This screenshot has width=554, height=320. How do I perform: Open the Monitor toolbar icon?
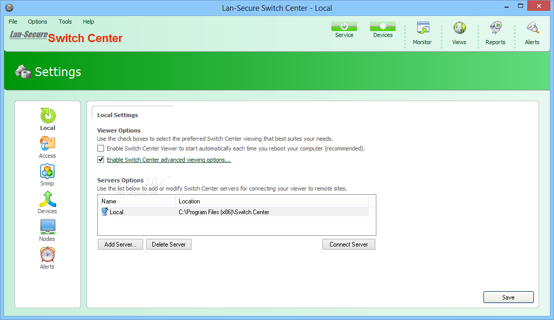coord(423,28)
